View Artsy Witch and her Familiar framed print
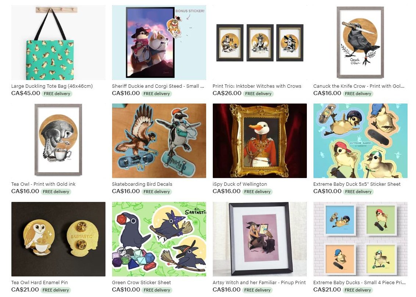 (260, 239)
